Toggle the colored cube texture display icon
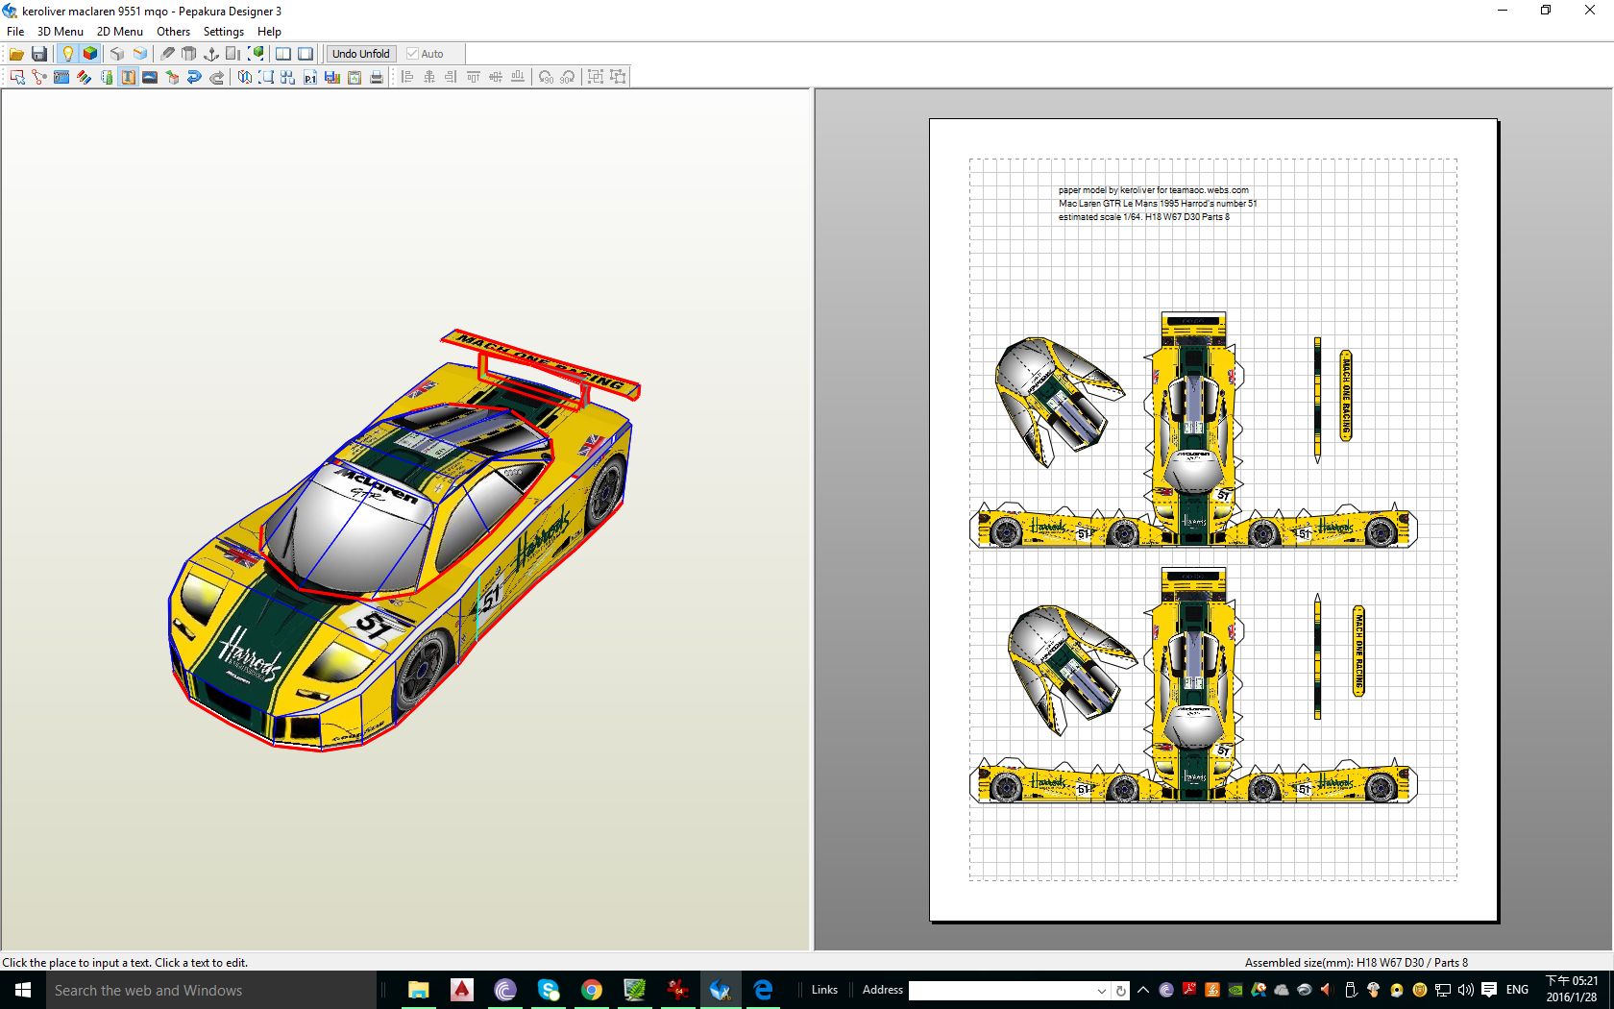 (90, 54)
